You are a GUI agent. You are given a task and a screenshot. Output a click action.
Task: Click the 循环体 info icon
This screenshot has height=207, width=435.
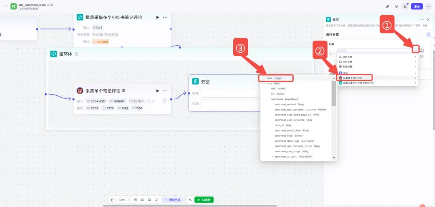click(x=76, y=54)
